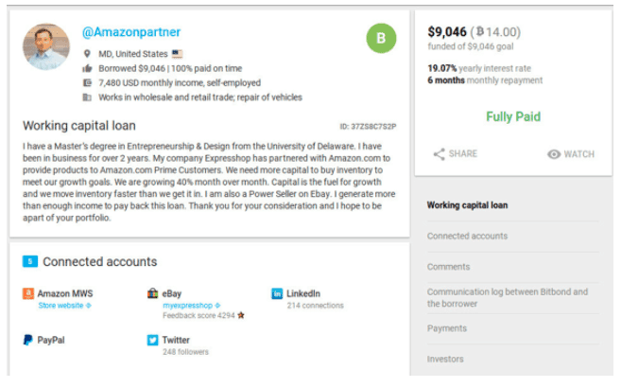Click the green B rating badge
The image size is (621, 388).
click(x=380, y=39)
